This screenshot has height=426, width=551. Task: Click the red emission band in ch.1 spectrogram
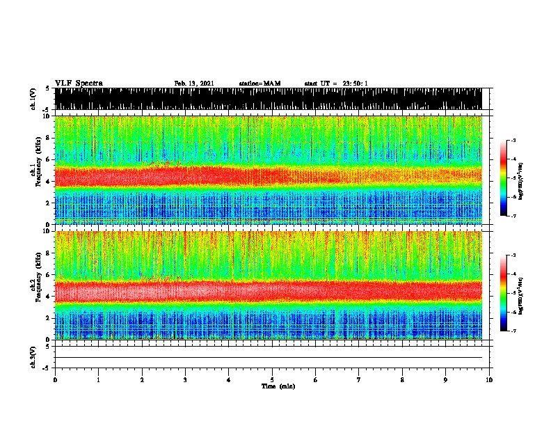[268, 175]
